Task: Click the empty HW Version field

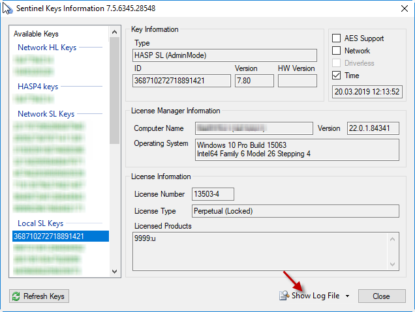Action: click(298, 81)
